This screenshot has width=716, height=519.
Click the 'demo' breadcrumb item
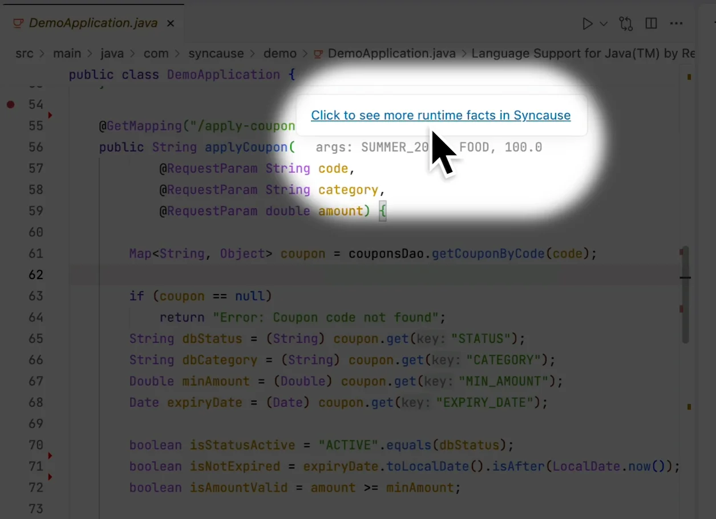[280, 54]
